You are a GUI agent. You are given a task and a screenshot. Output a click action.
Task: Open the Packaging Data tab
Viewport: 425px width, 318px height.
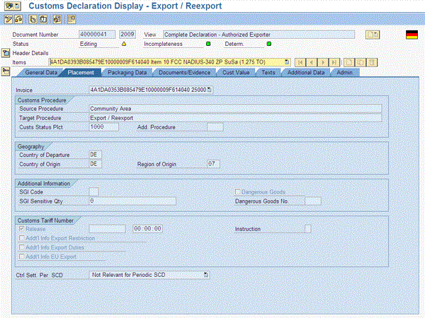[127, 72]
